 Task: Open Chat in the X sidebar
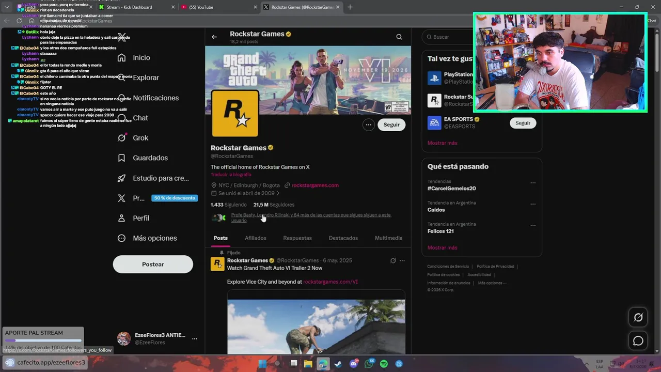coord(140,118)
